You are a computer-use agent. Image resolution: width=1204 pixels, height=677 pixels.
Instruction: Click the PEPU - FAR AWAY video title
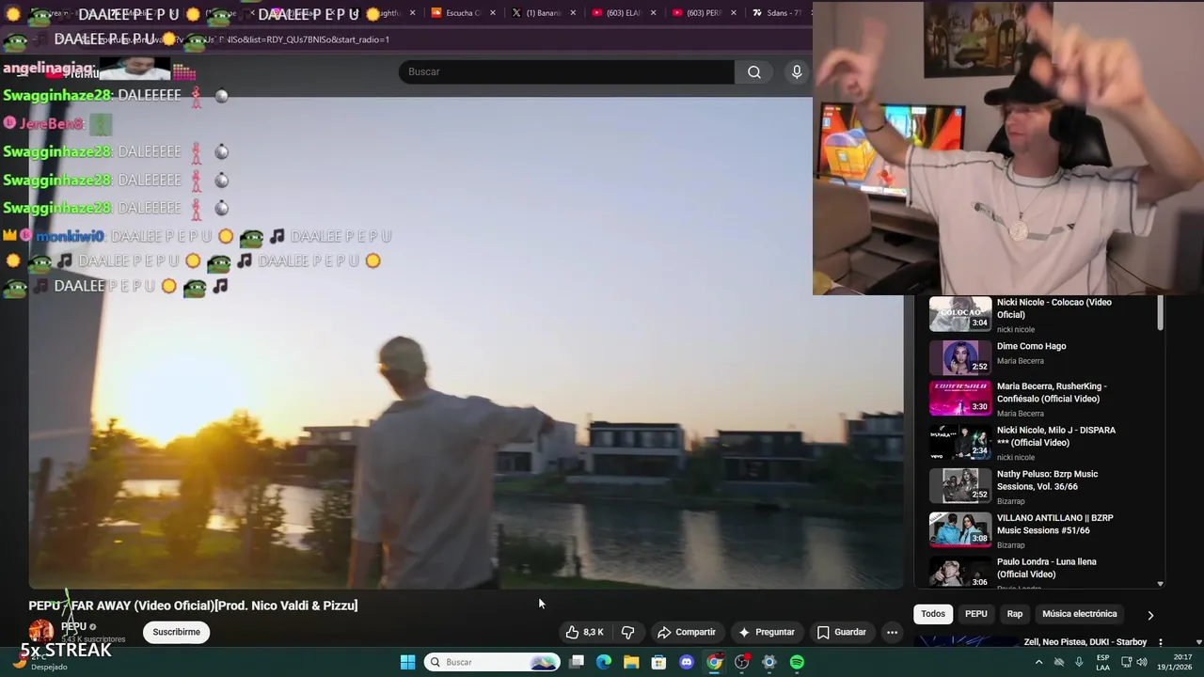(193, 606)
